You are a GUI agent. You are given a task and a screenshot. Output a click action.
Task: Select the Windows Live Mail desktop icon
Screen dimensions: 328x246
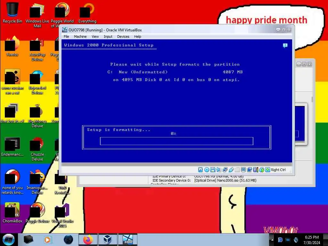tap(37, 15)
